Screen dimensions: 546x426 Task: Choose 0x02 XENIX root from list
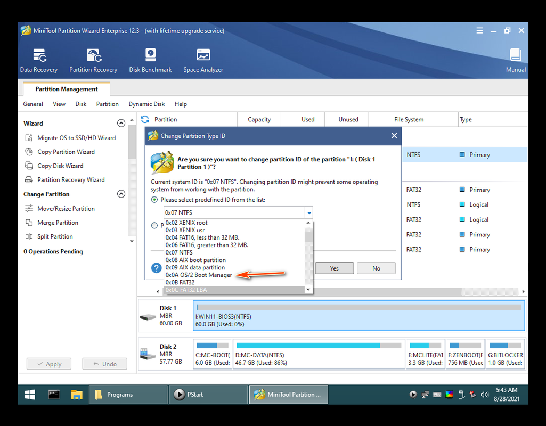click(x=234, y=223)
